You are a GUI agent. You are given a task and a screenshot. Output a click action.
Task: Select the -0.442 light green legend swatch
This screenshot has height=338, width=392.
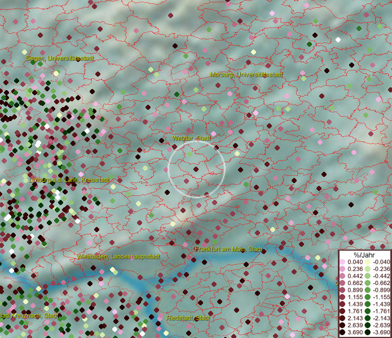(367, 276)
